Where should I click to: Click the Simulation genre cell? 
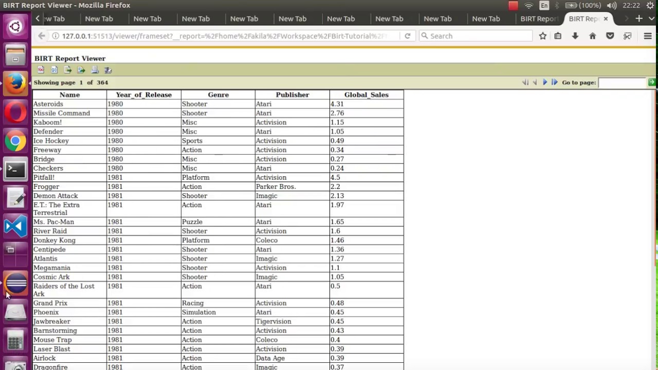[218, 312]
